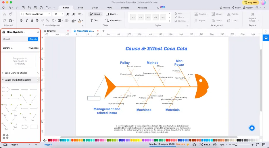Click the symbol Search input field

pos(15,39)
